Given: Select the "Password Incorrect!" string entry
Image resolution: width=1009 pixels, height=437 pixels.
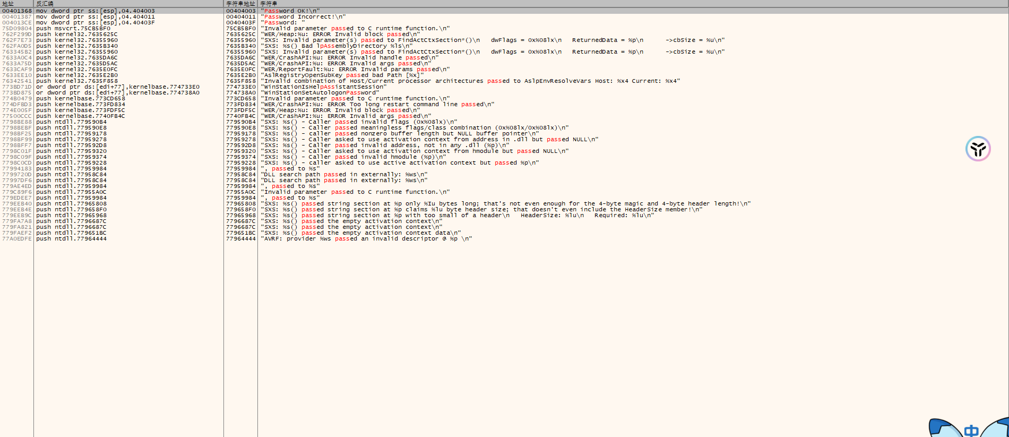Looking at the screenshot, I should pos(303,16).
